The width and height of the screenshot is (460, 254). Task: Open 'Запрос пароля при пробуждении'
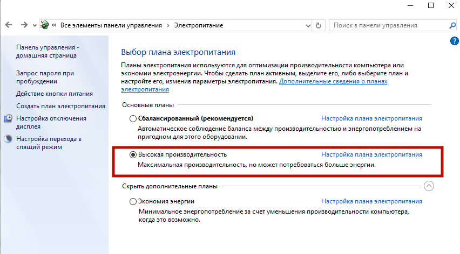pyautogui.click(x=45, y=77)
